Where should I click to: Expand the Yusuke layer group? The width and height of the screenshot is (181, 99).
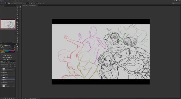[3, 76]
